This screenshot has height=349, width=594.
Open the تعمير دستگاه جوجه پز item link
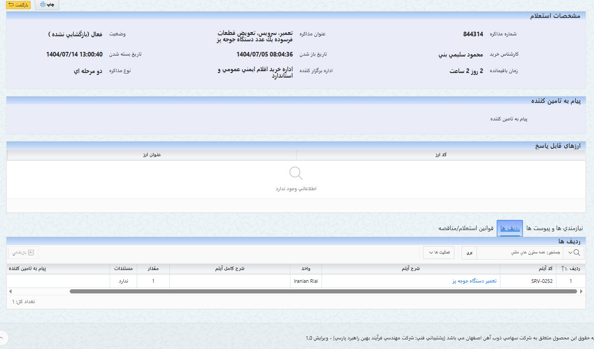pos(474,281)
